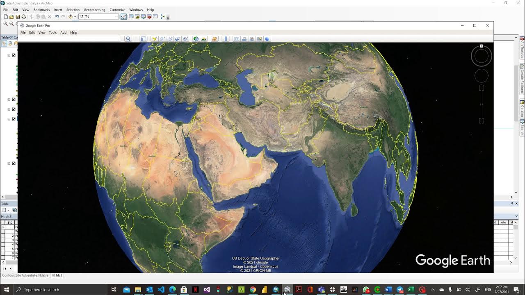This screenshot has width=525, height=295.
Task: Click the Move joystick control
Action: 482,76
